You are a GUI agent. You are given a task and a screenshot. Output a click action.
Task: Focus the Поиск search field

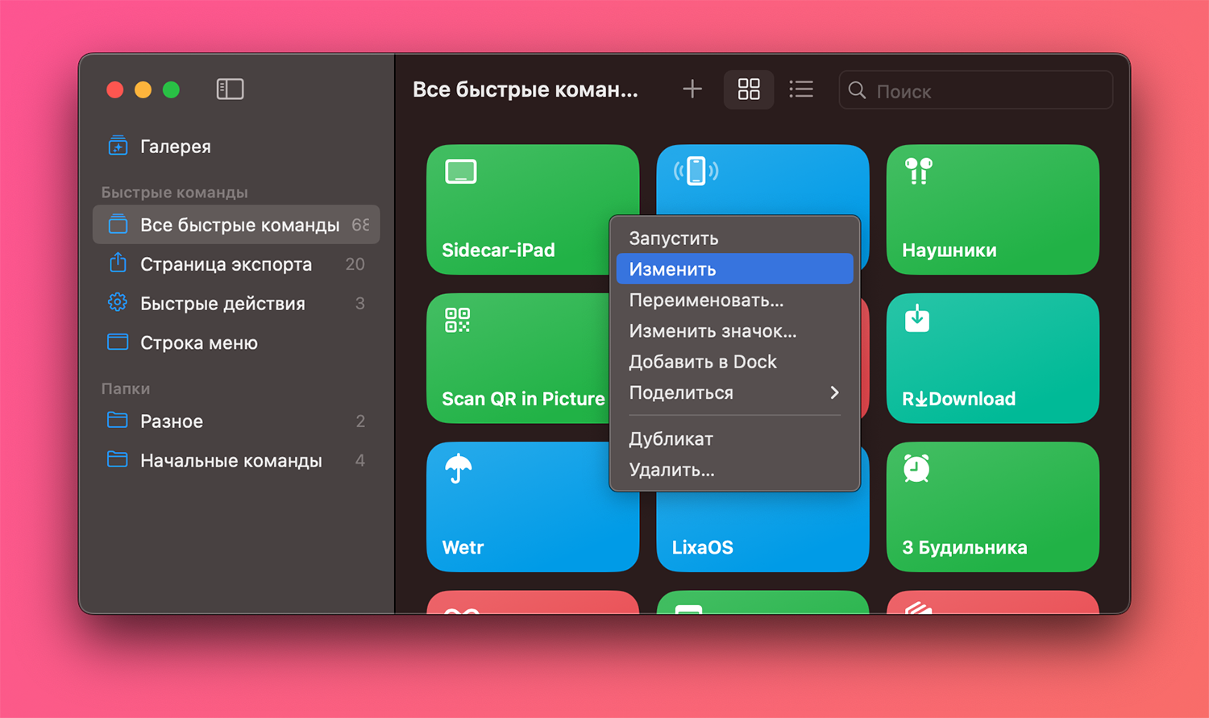[975, 90]
